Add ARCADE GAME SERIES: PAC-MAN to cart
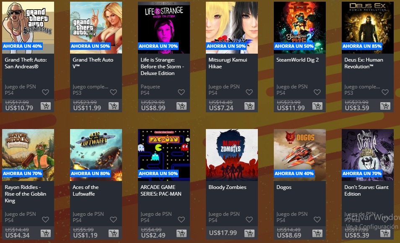400x243 pixels. pyautogui.click(x=182, y=233)
